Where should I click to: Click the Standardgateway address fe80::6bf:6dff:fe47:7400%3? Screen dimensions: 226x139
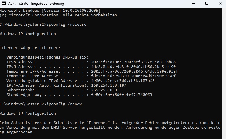121,95
